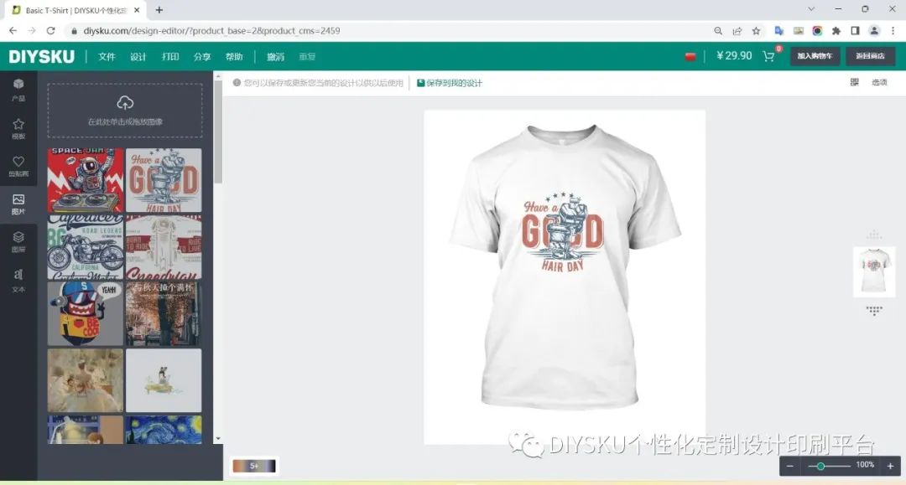Viewport: 906px width, 485px height.
Task: Reload the page with the refresh icon
Action: (51, 30)
